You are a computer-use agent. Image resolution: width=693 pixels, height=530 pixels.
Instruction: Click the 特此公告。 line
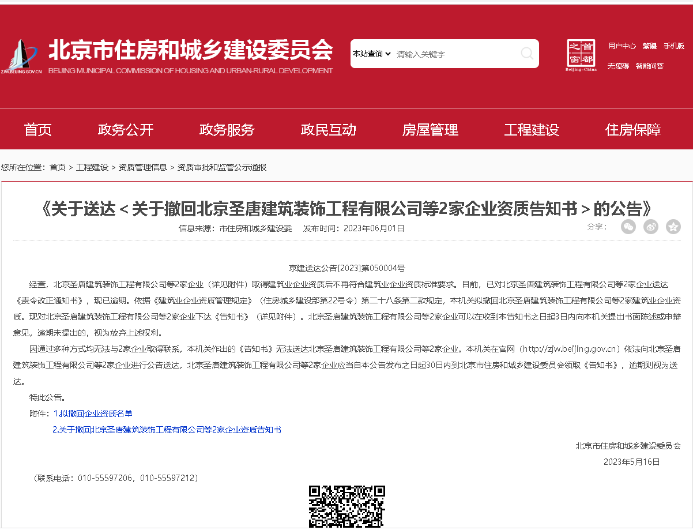point(48,397)
